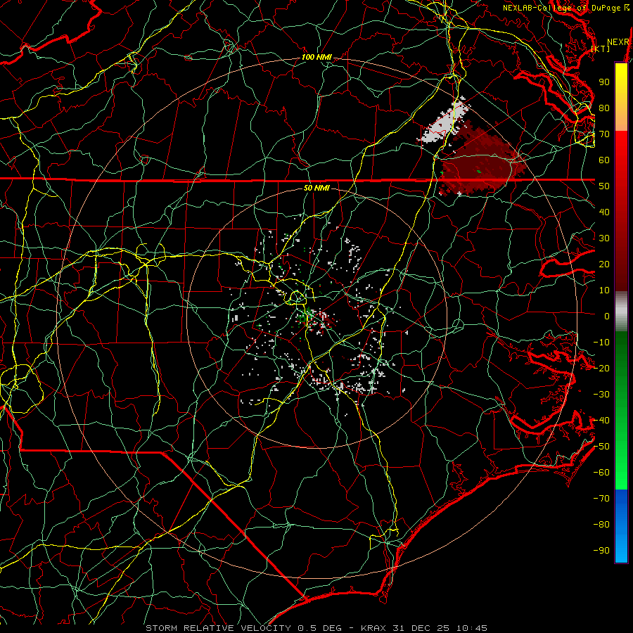
Task: Click the 50 NMI range ring label
Action: tap(316, 188)
